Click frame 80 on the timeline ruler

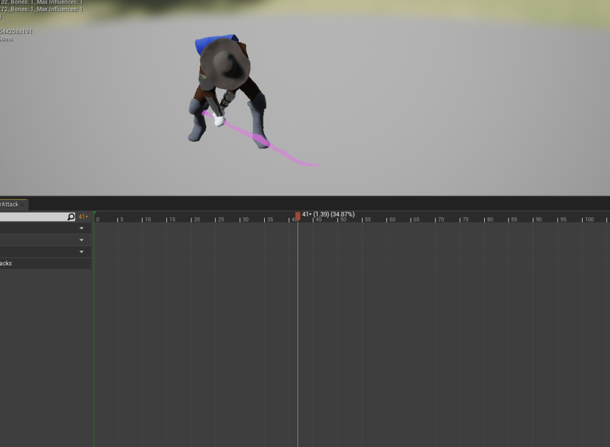pos(485,219)
